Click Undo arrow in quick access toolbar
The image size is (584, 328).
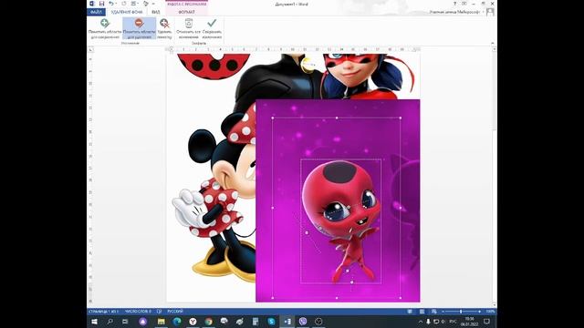pyautogui.click(x=111, y=4)
